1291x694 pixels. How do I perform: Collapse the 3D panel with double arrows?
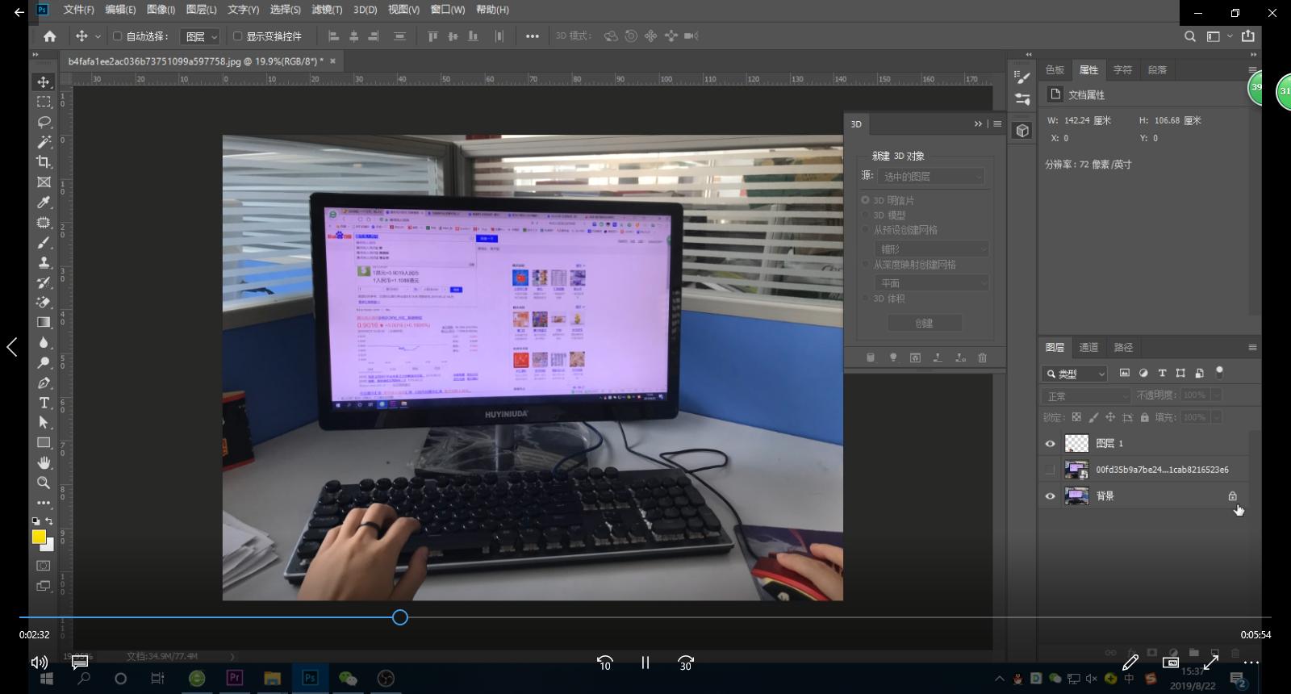(x=978, y=124)
